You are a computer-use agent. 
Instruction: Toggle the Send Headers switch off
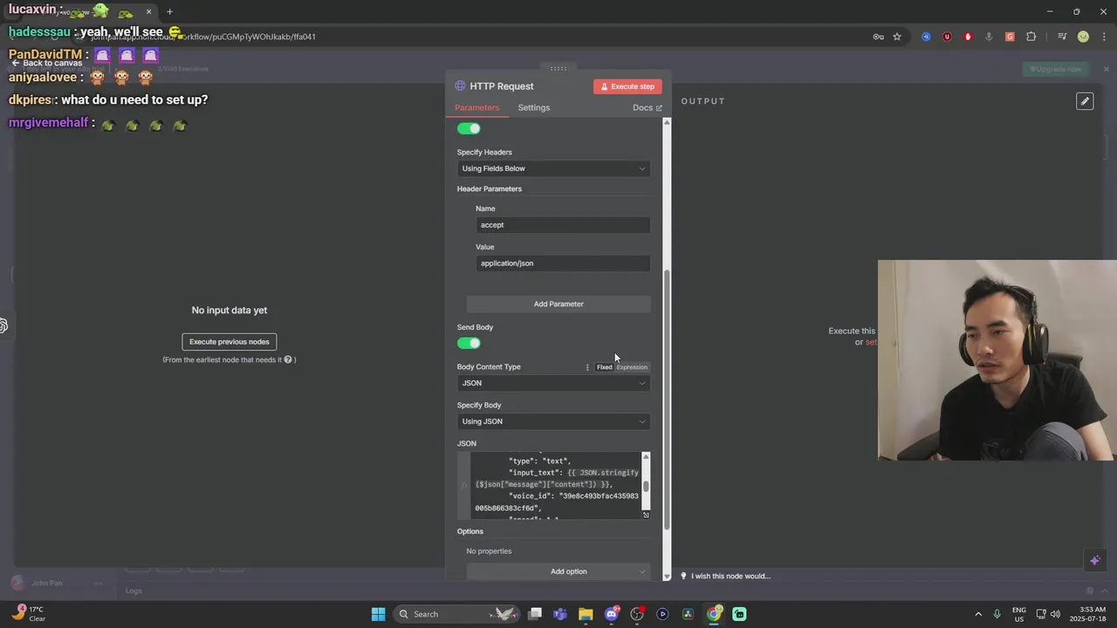tap(469, 128)
